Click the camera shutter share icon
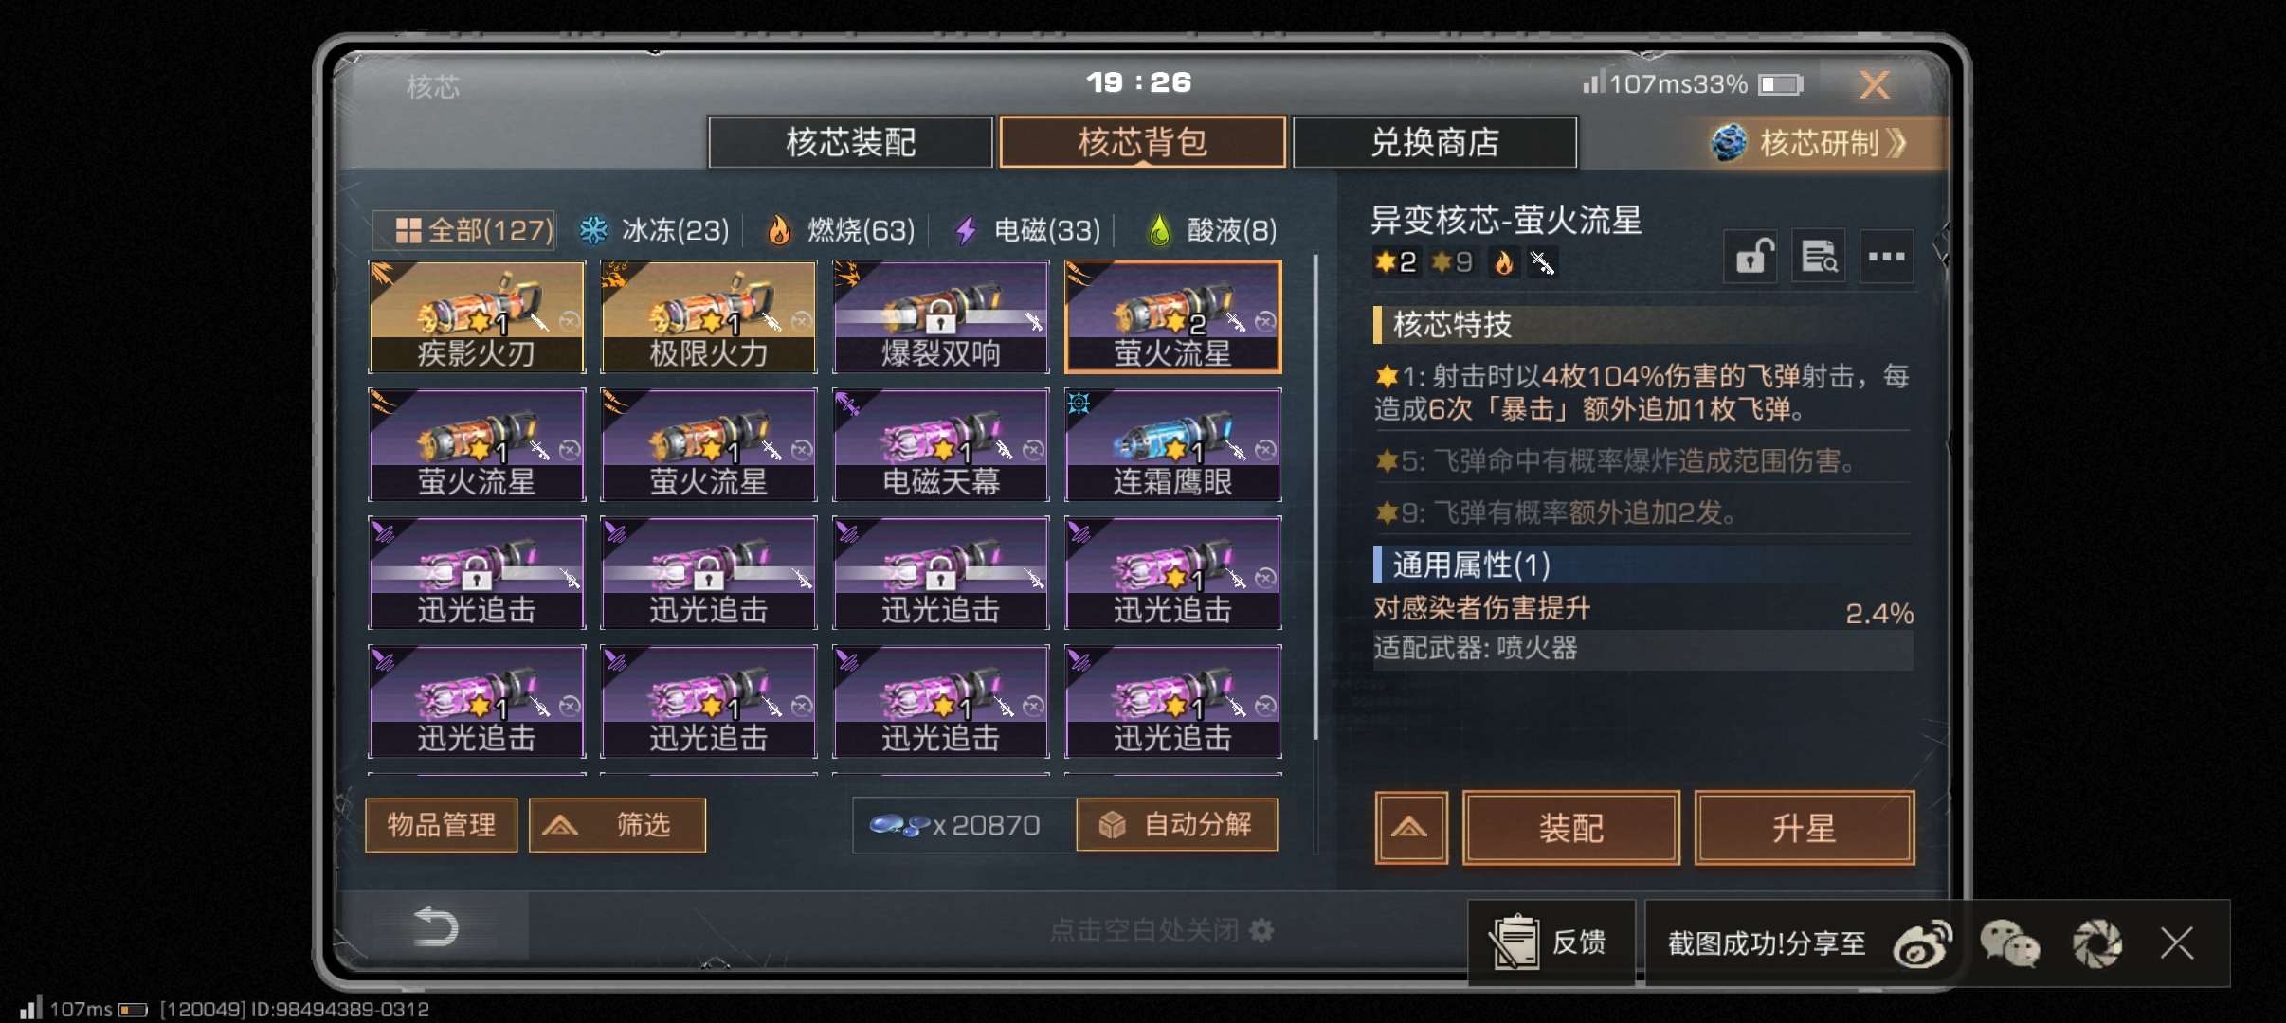This screenshot has width=2286, height=1023. 2096,943
